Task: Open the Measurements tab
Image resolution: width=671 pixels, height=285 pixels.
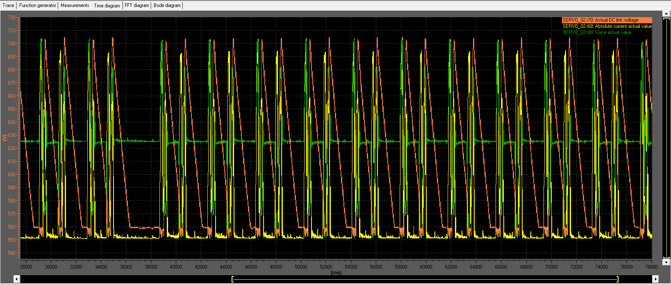Action: (x=75, y=5)
